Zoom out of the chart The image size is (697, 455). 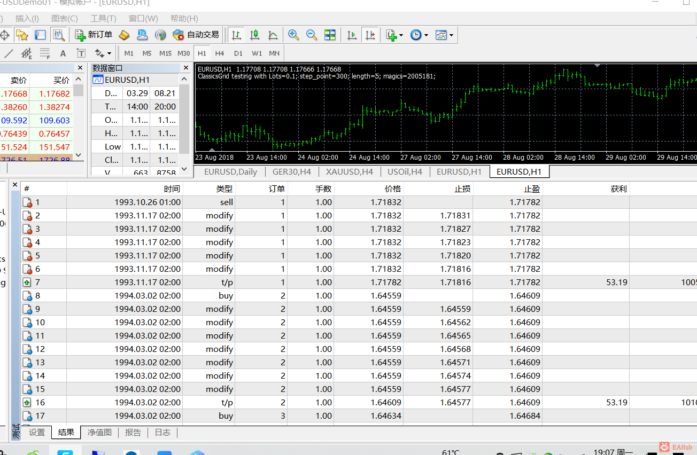click(312, 35)
